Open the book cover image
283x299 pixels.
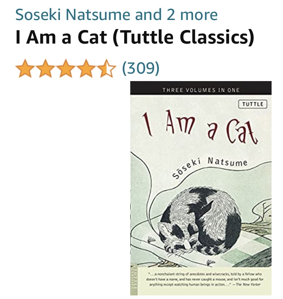(201, 188)
